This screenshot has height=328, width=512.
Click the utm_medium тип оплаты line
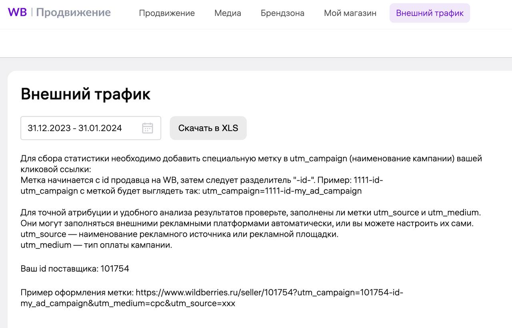(x=96, y=245)
